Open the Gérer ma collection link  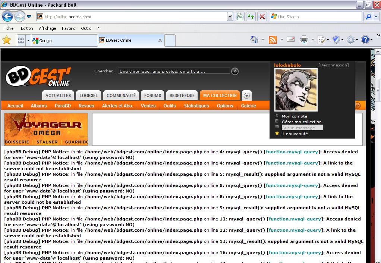coord(301,122)
